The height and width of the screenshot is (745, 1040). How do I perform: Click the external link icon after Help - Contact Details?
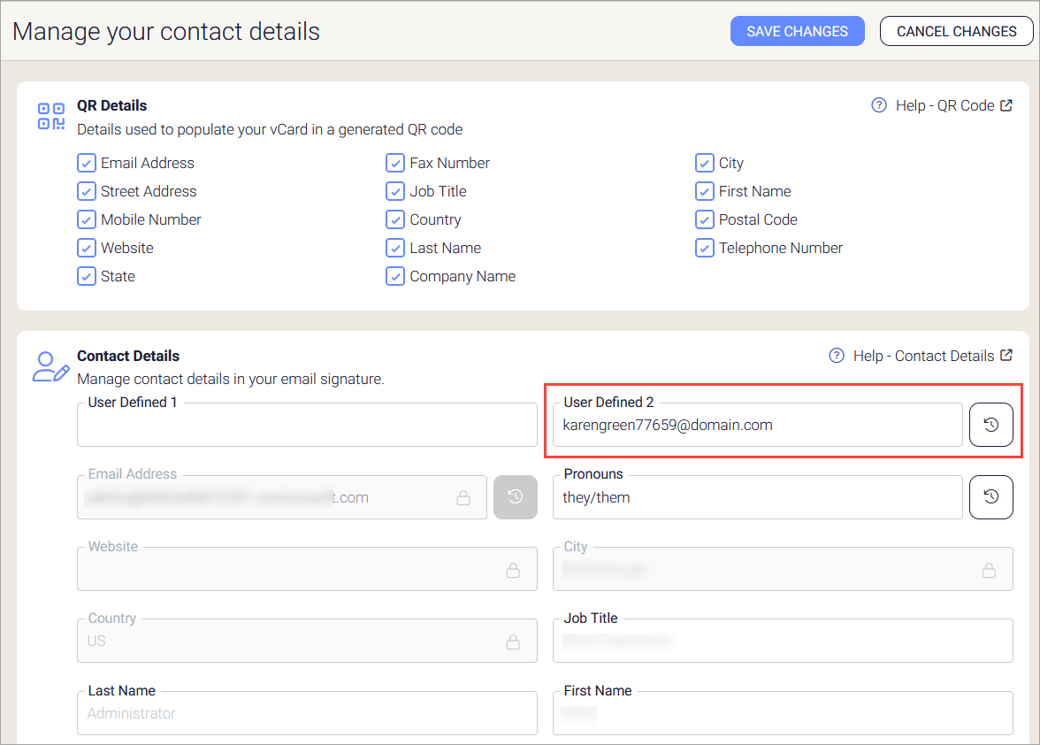(x=1006, y=356)
